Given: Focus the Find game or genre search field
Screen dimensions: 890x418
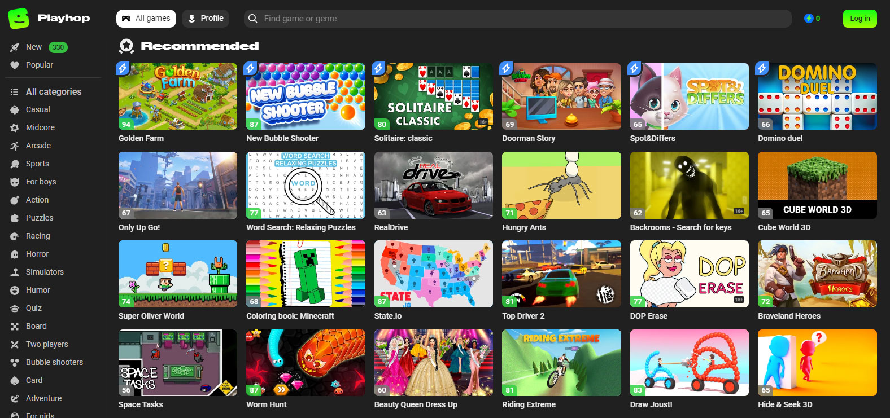Looking at the screenshot, I should pyautogui.click(x=518, y=19).
